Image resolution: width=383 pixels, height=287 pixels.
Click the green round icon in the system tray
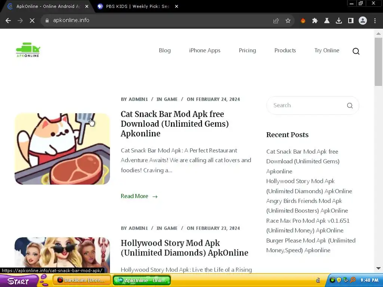click(x=332, y=280)
